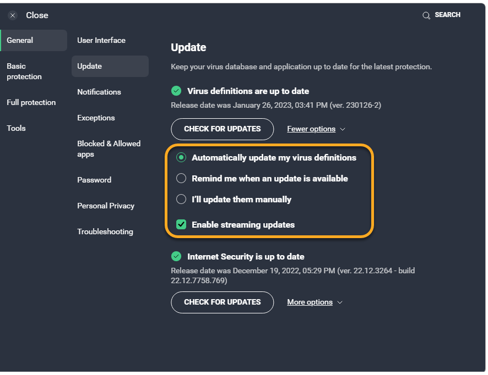Click the Close X icon
This screenshot has width=488, height=375.
(x=13, y=15)
